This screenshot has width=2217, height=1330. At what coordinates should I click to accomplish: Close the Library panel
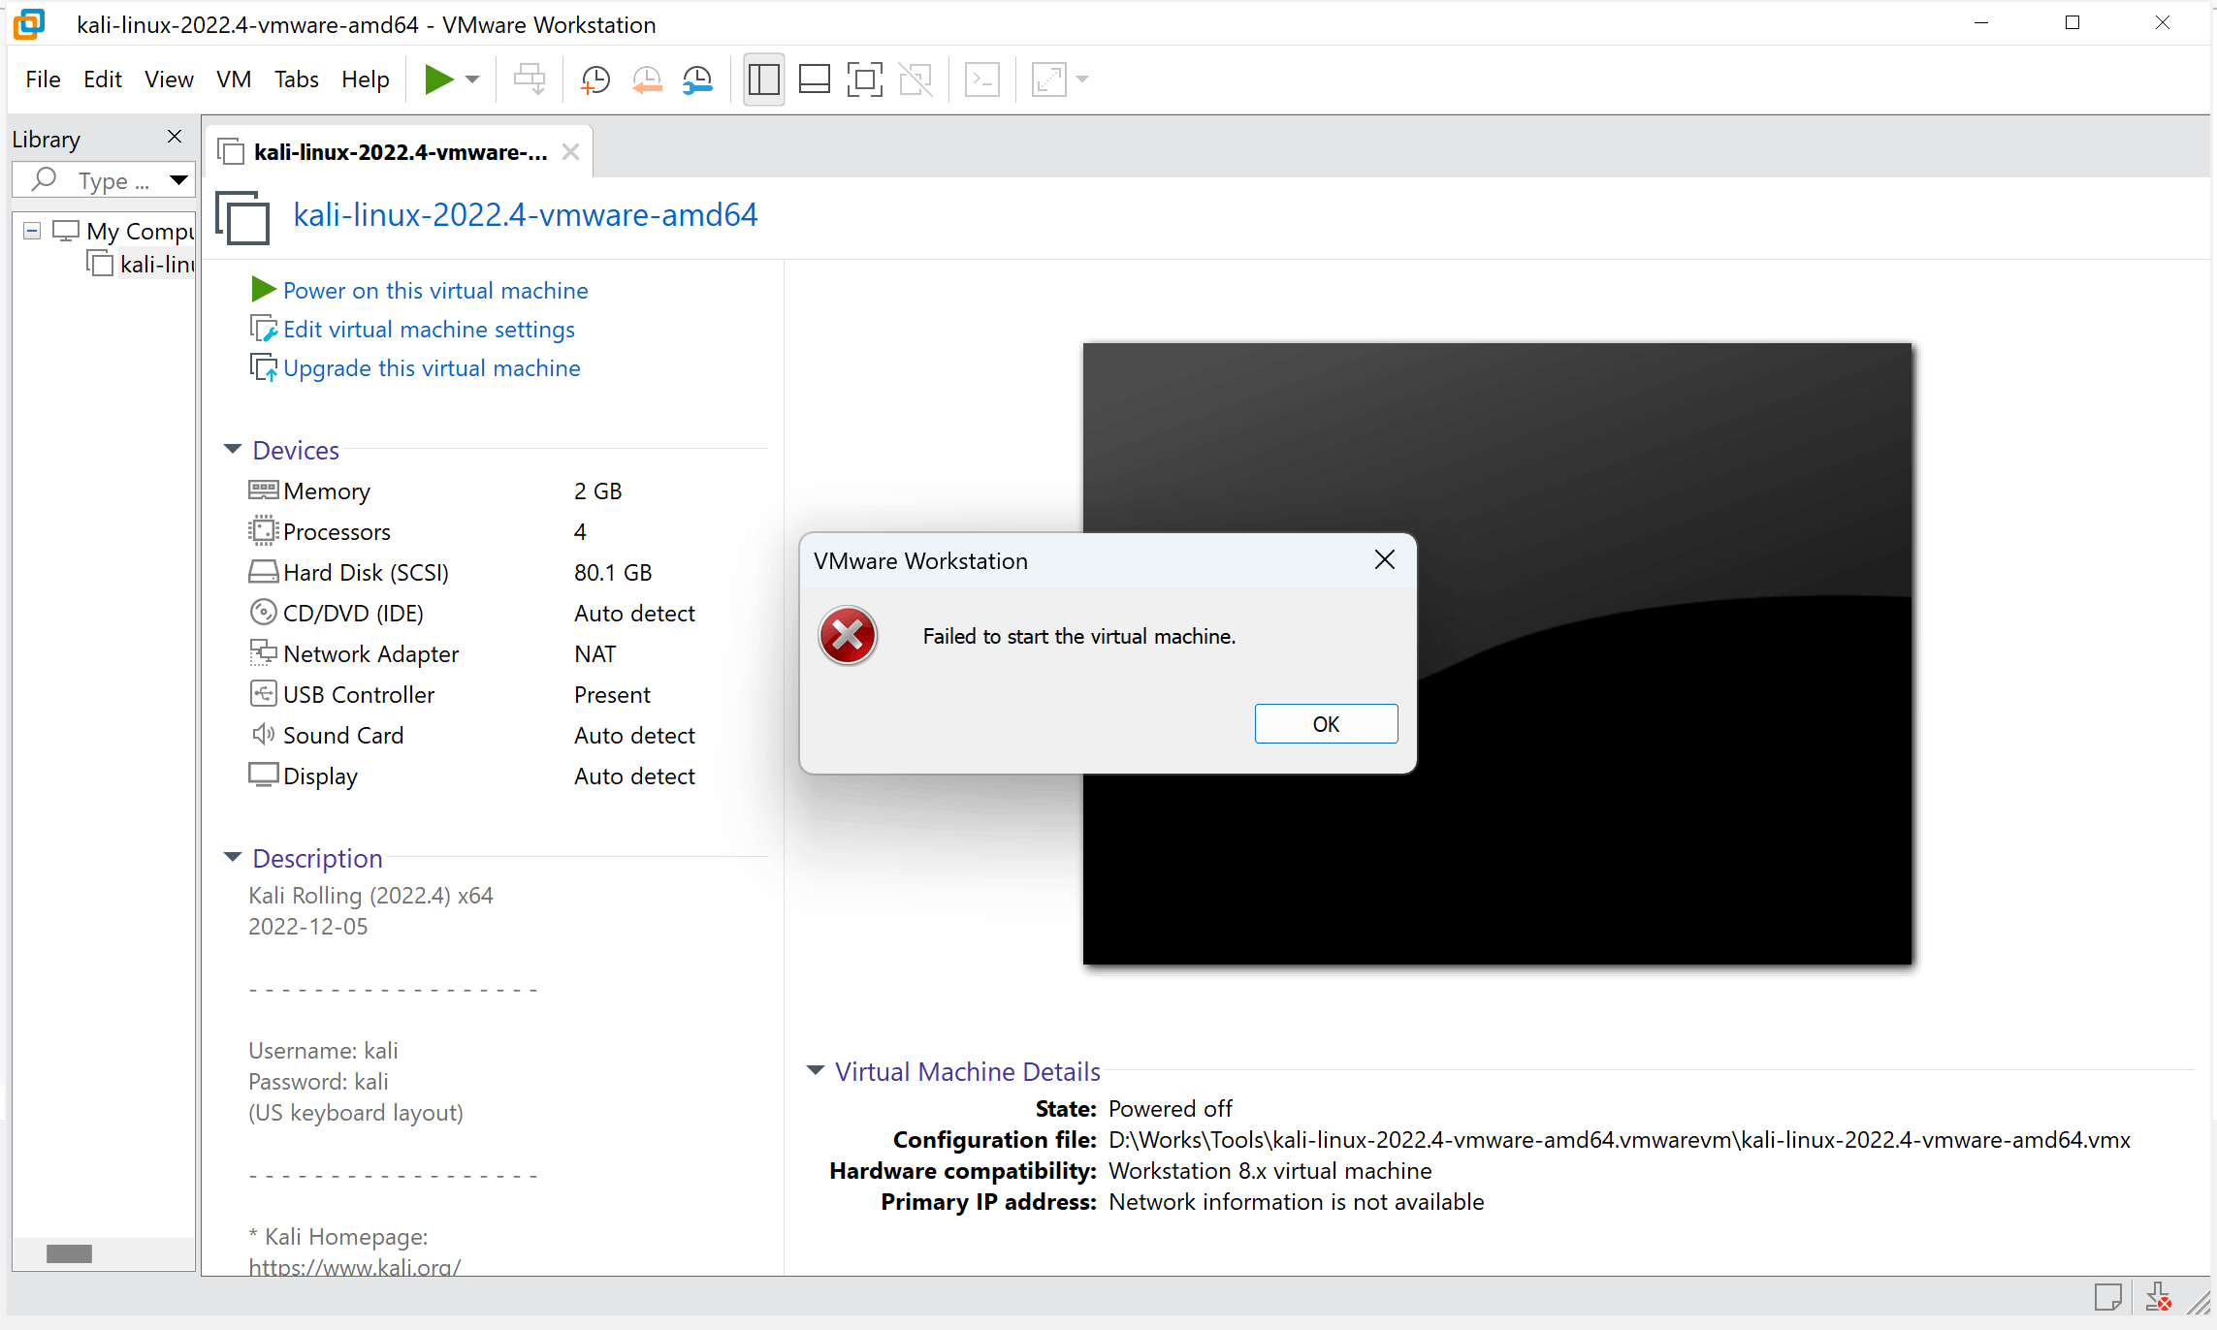point(175,137)
